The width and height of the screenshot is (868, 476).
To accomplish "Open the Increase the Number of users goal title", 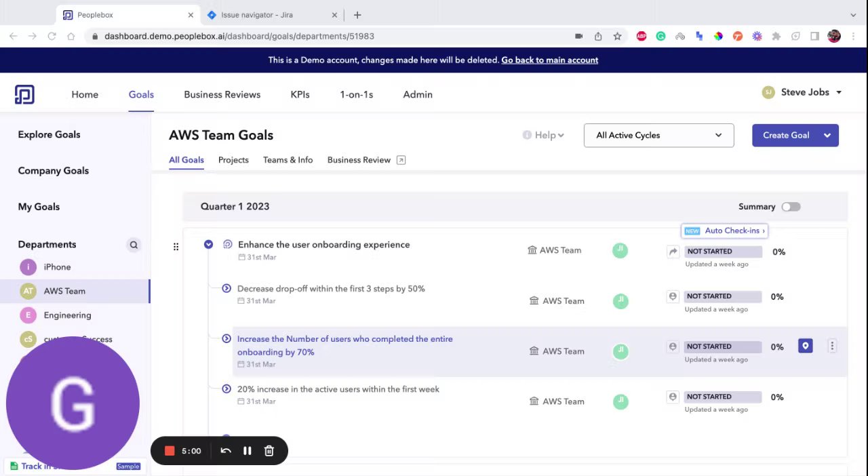I will click(x=344, y=345).
